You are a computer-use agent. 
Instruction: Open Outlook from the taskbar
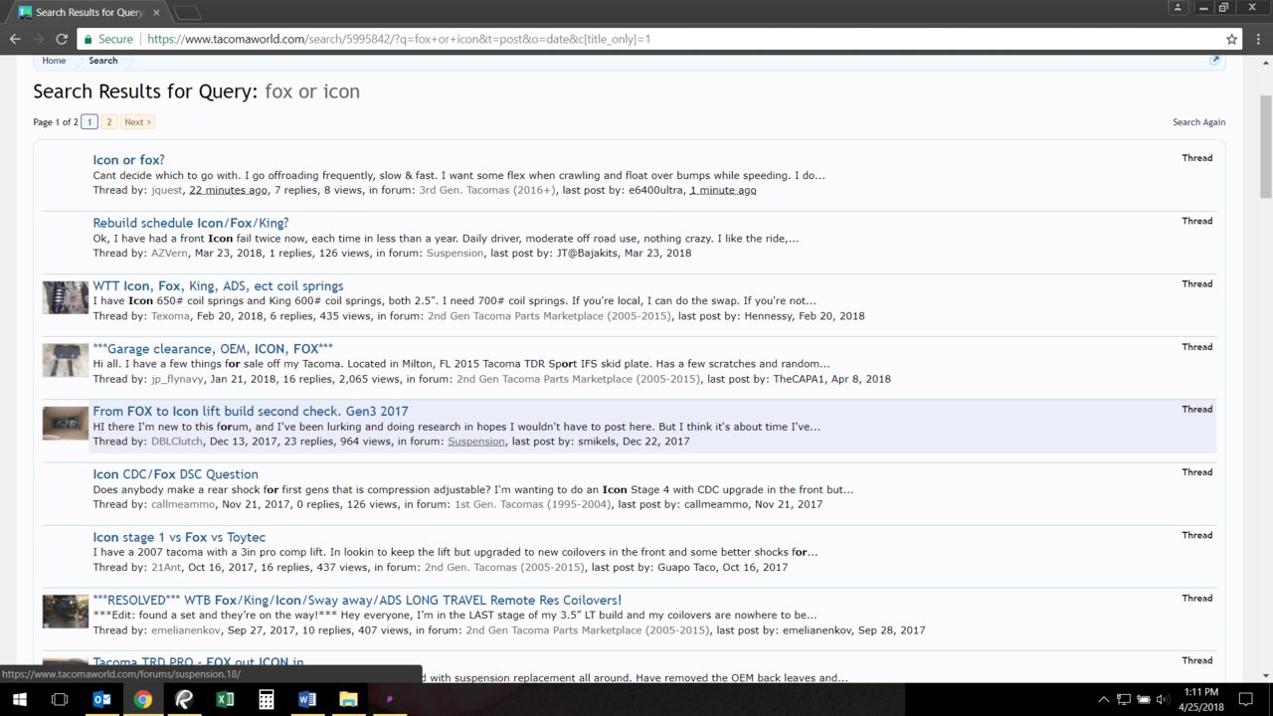click(x=101, y=699)
